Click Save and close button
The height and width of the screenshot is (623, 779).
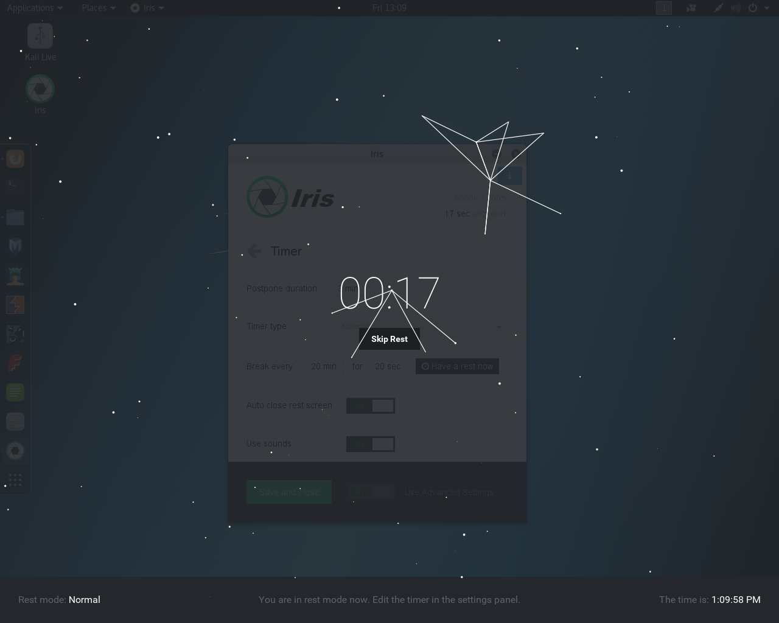click(x=289, y=492)
